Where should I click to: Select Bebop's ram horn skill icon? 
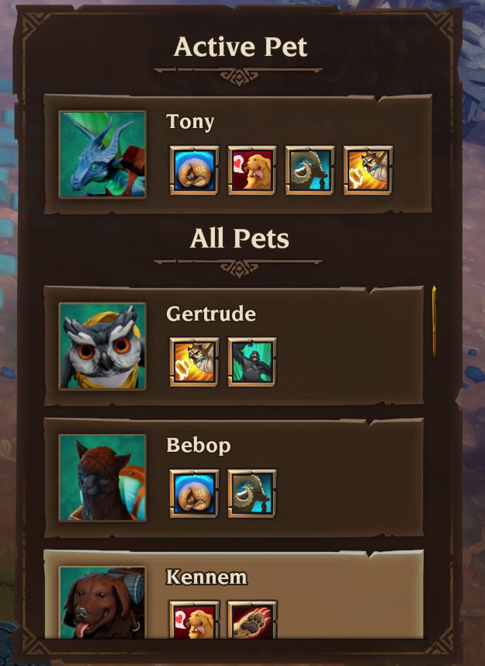[252, 493]
